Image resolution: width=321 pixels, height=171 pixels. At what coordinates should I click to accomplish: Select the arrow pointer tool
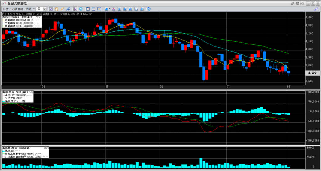(51, 9)
